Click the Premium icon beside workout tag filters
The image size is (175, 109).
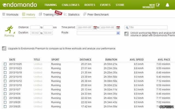pos(127,34)
